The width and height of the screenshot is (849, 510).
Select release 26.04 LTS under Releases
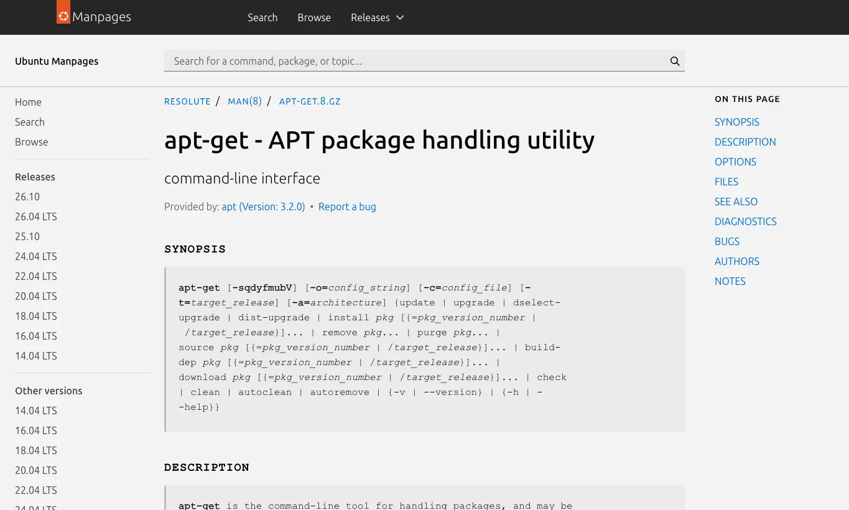click(x=36, y=216)
